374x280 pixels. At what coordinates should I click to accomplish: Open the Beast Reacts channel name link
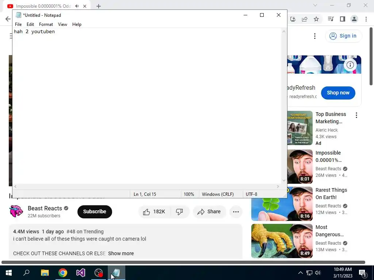[45, 208]
